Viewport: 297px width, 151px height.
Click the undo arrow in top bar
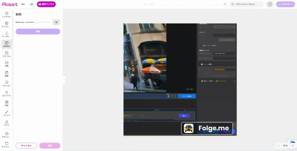[146, 4]
